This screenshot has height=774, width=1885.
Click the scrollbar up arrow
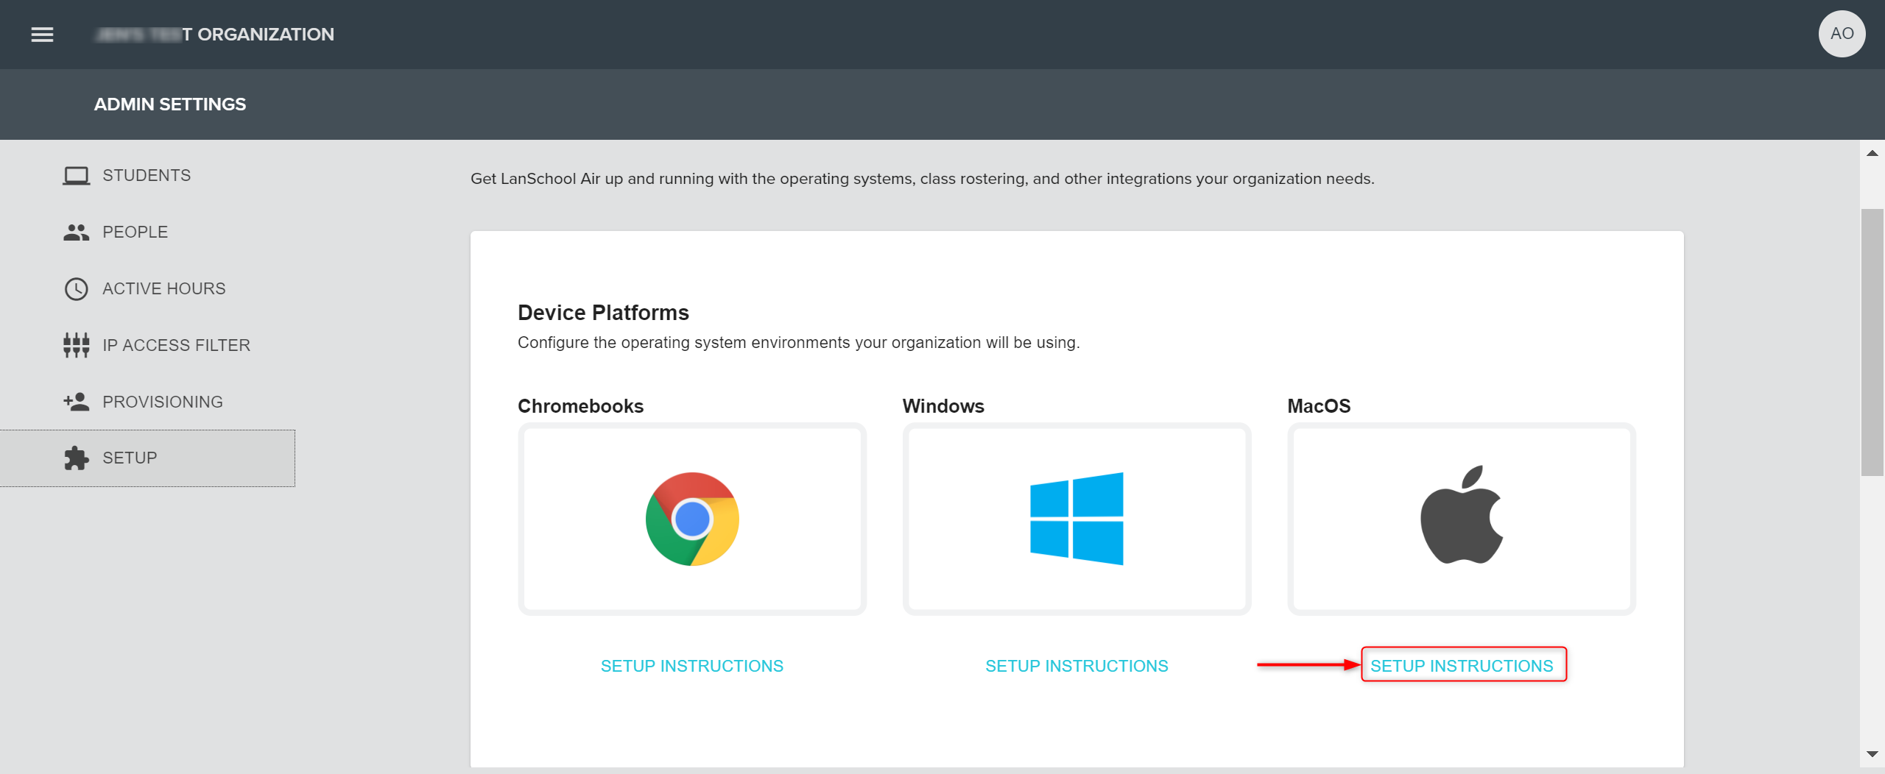(x=1872, y=153)
